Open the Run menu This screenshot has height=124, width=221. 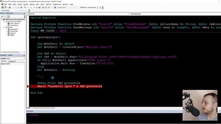(x=37, y=4)
